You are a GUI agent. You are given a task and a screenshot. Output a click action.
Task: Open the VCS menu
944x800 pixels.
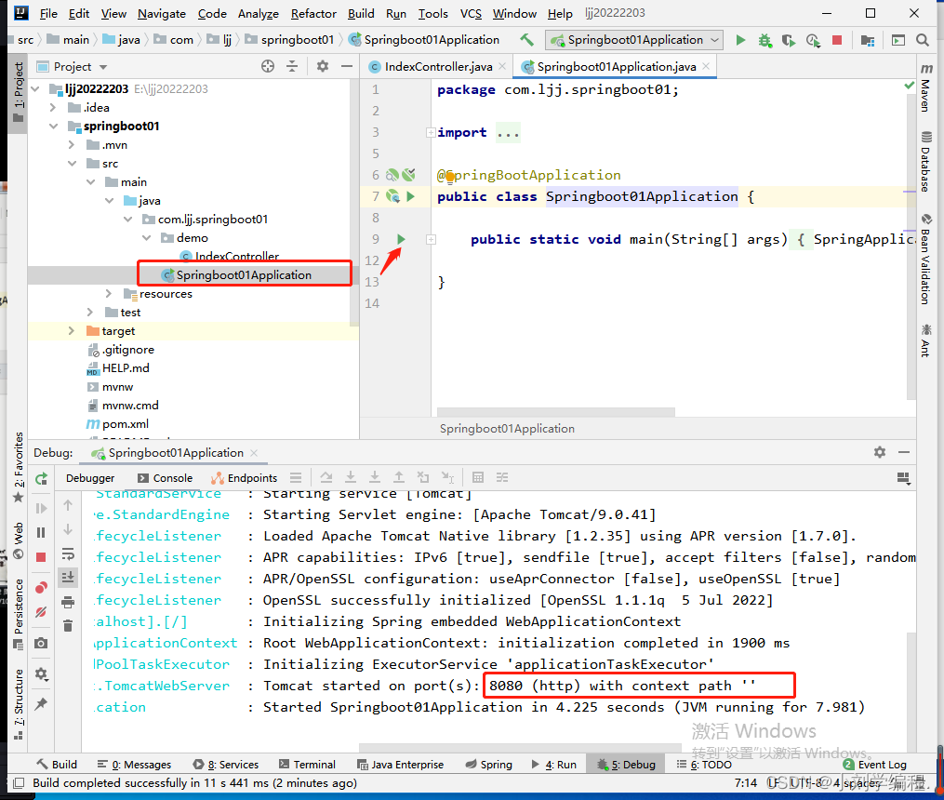click(x=471, y=13)
